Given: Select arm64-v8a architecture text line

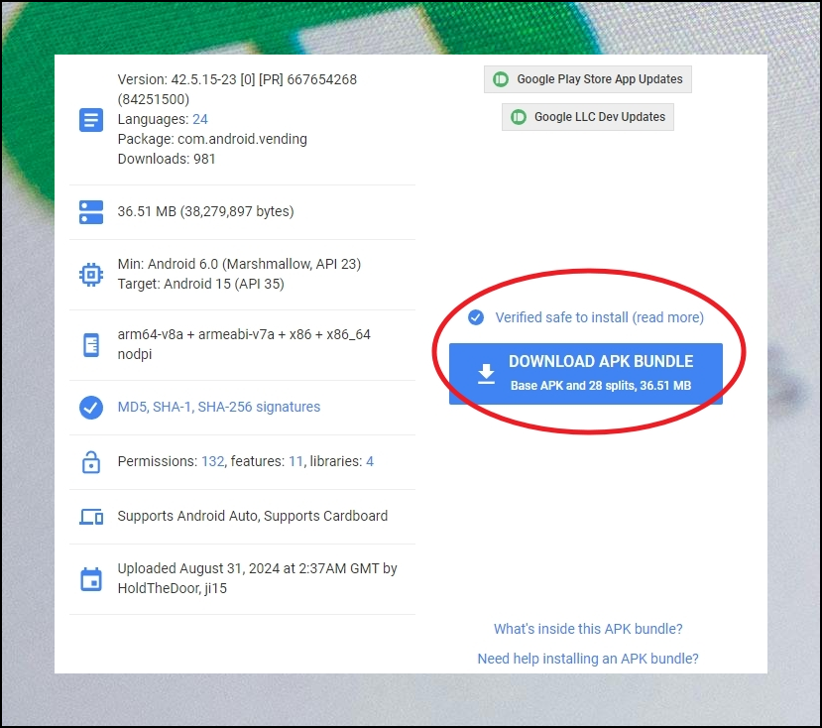Looking at the screenshot, I should point(244,334).
